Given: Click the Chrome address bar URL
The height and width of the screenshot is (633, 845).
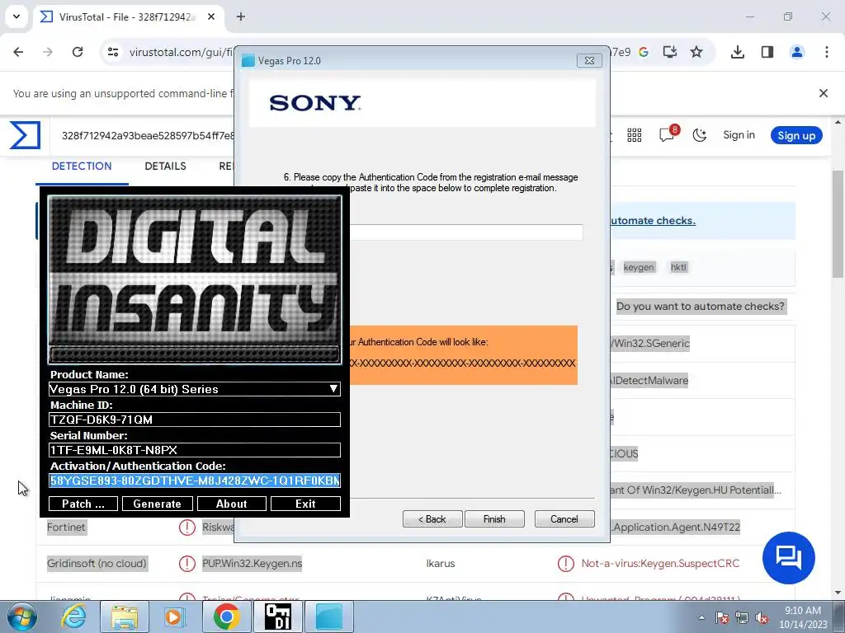Looking at the screenshot, I should (181, 52).
